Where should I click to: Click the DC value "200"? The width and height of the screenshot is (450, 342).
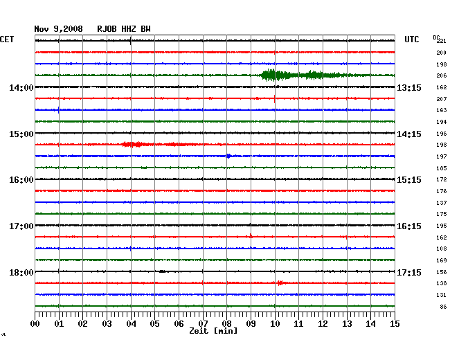pyautogui.click(x=442, y=53)
